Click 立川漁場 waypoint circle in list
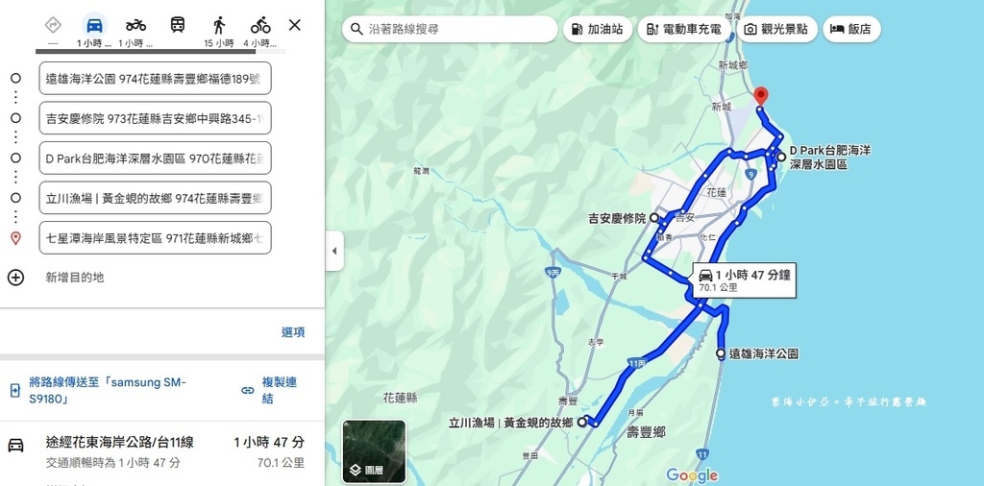The image size is (984, 486). 15,198
